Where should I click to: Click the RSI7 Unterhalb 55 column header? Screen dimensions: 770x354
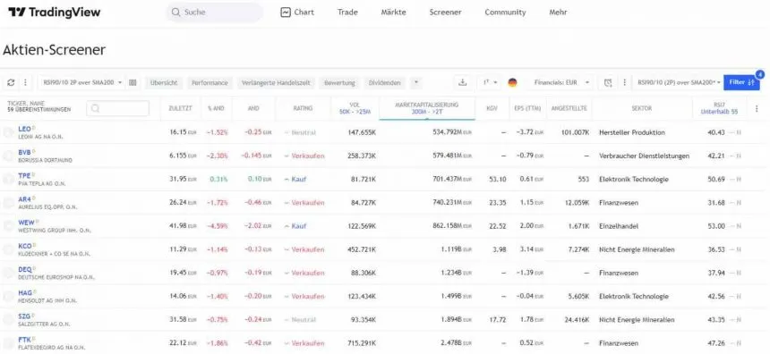point(720,108)
